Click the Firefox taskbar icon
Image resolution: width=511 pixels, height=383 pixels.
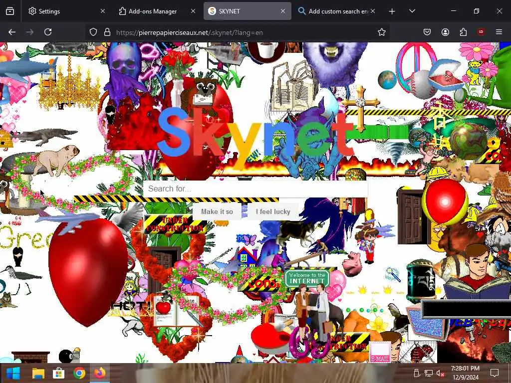click(100, 373)
